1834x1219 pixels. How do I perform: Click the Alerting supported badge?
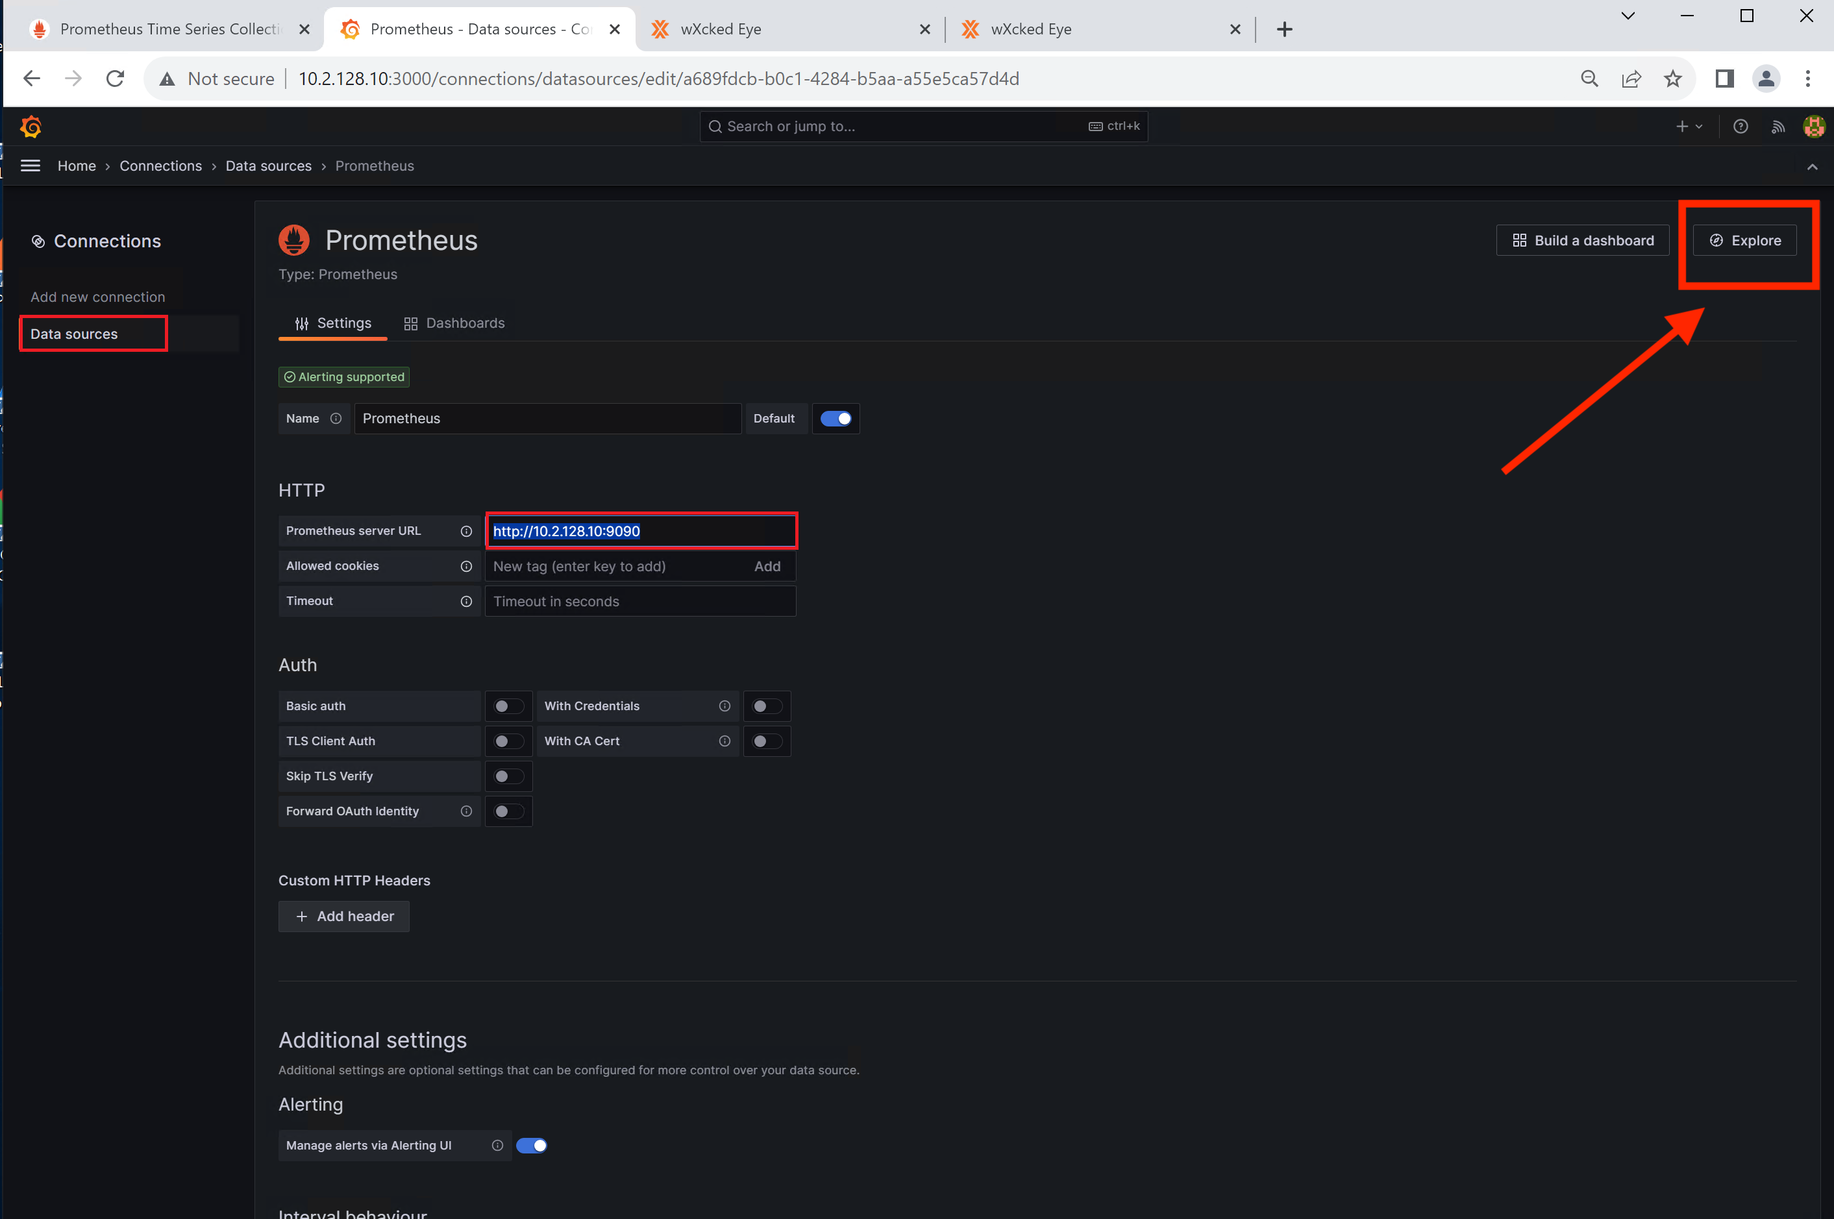343,377
